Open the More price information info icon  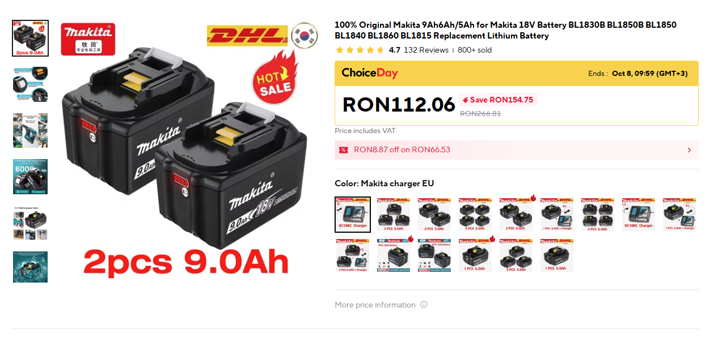[424, 305]
